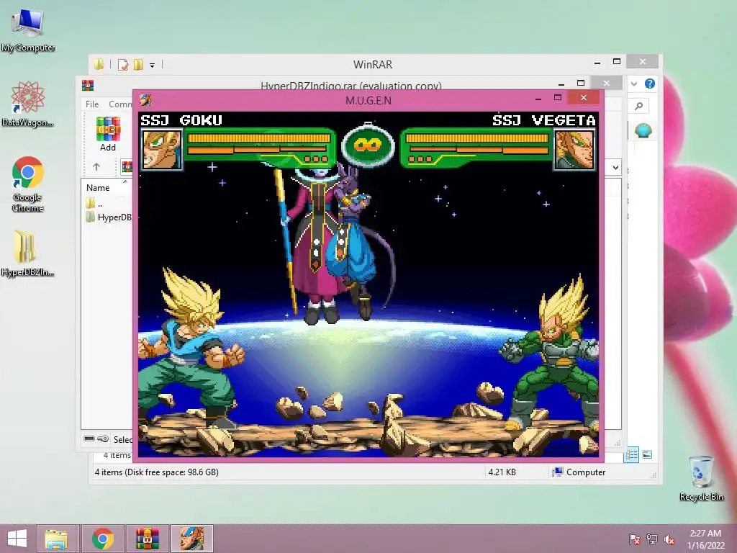Select the My Computer desktop icon
The height and width of the screenshot is (553, 737).
(x=28, y=31)
